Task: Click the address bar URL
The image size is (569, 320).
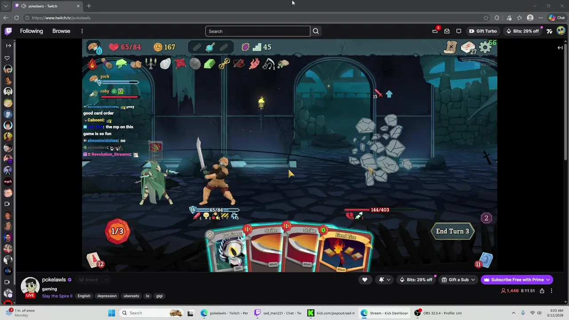Action: [61, 18]
